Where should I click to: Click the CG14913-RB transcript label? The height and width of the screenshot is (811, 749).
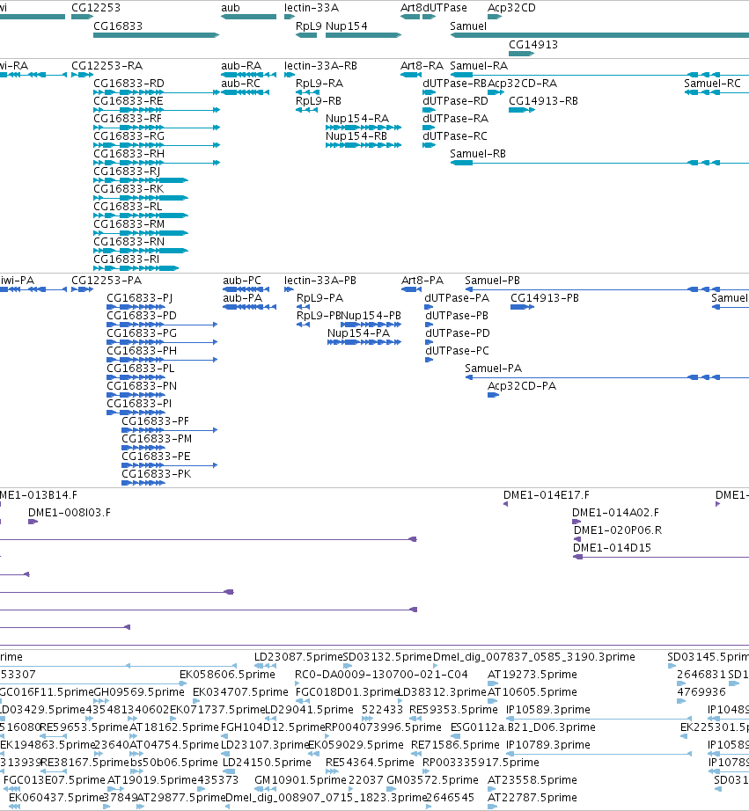[544, 101]
